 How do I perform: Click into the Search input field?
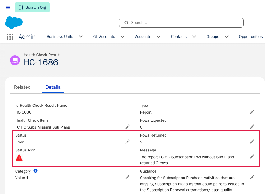(181, 23)
